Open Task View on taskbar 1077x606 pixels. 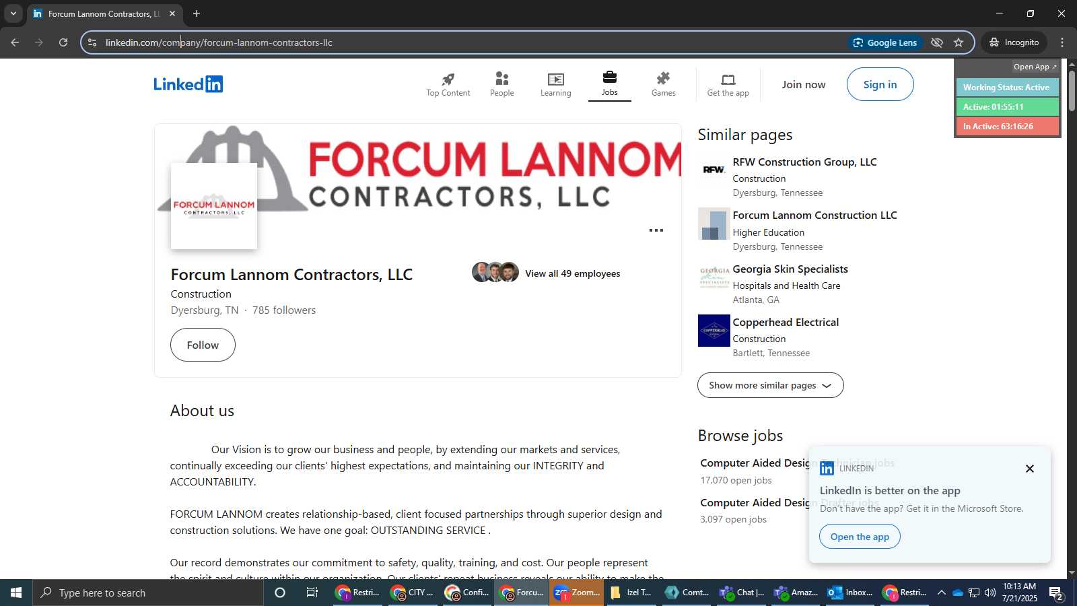(312, 593)
